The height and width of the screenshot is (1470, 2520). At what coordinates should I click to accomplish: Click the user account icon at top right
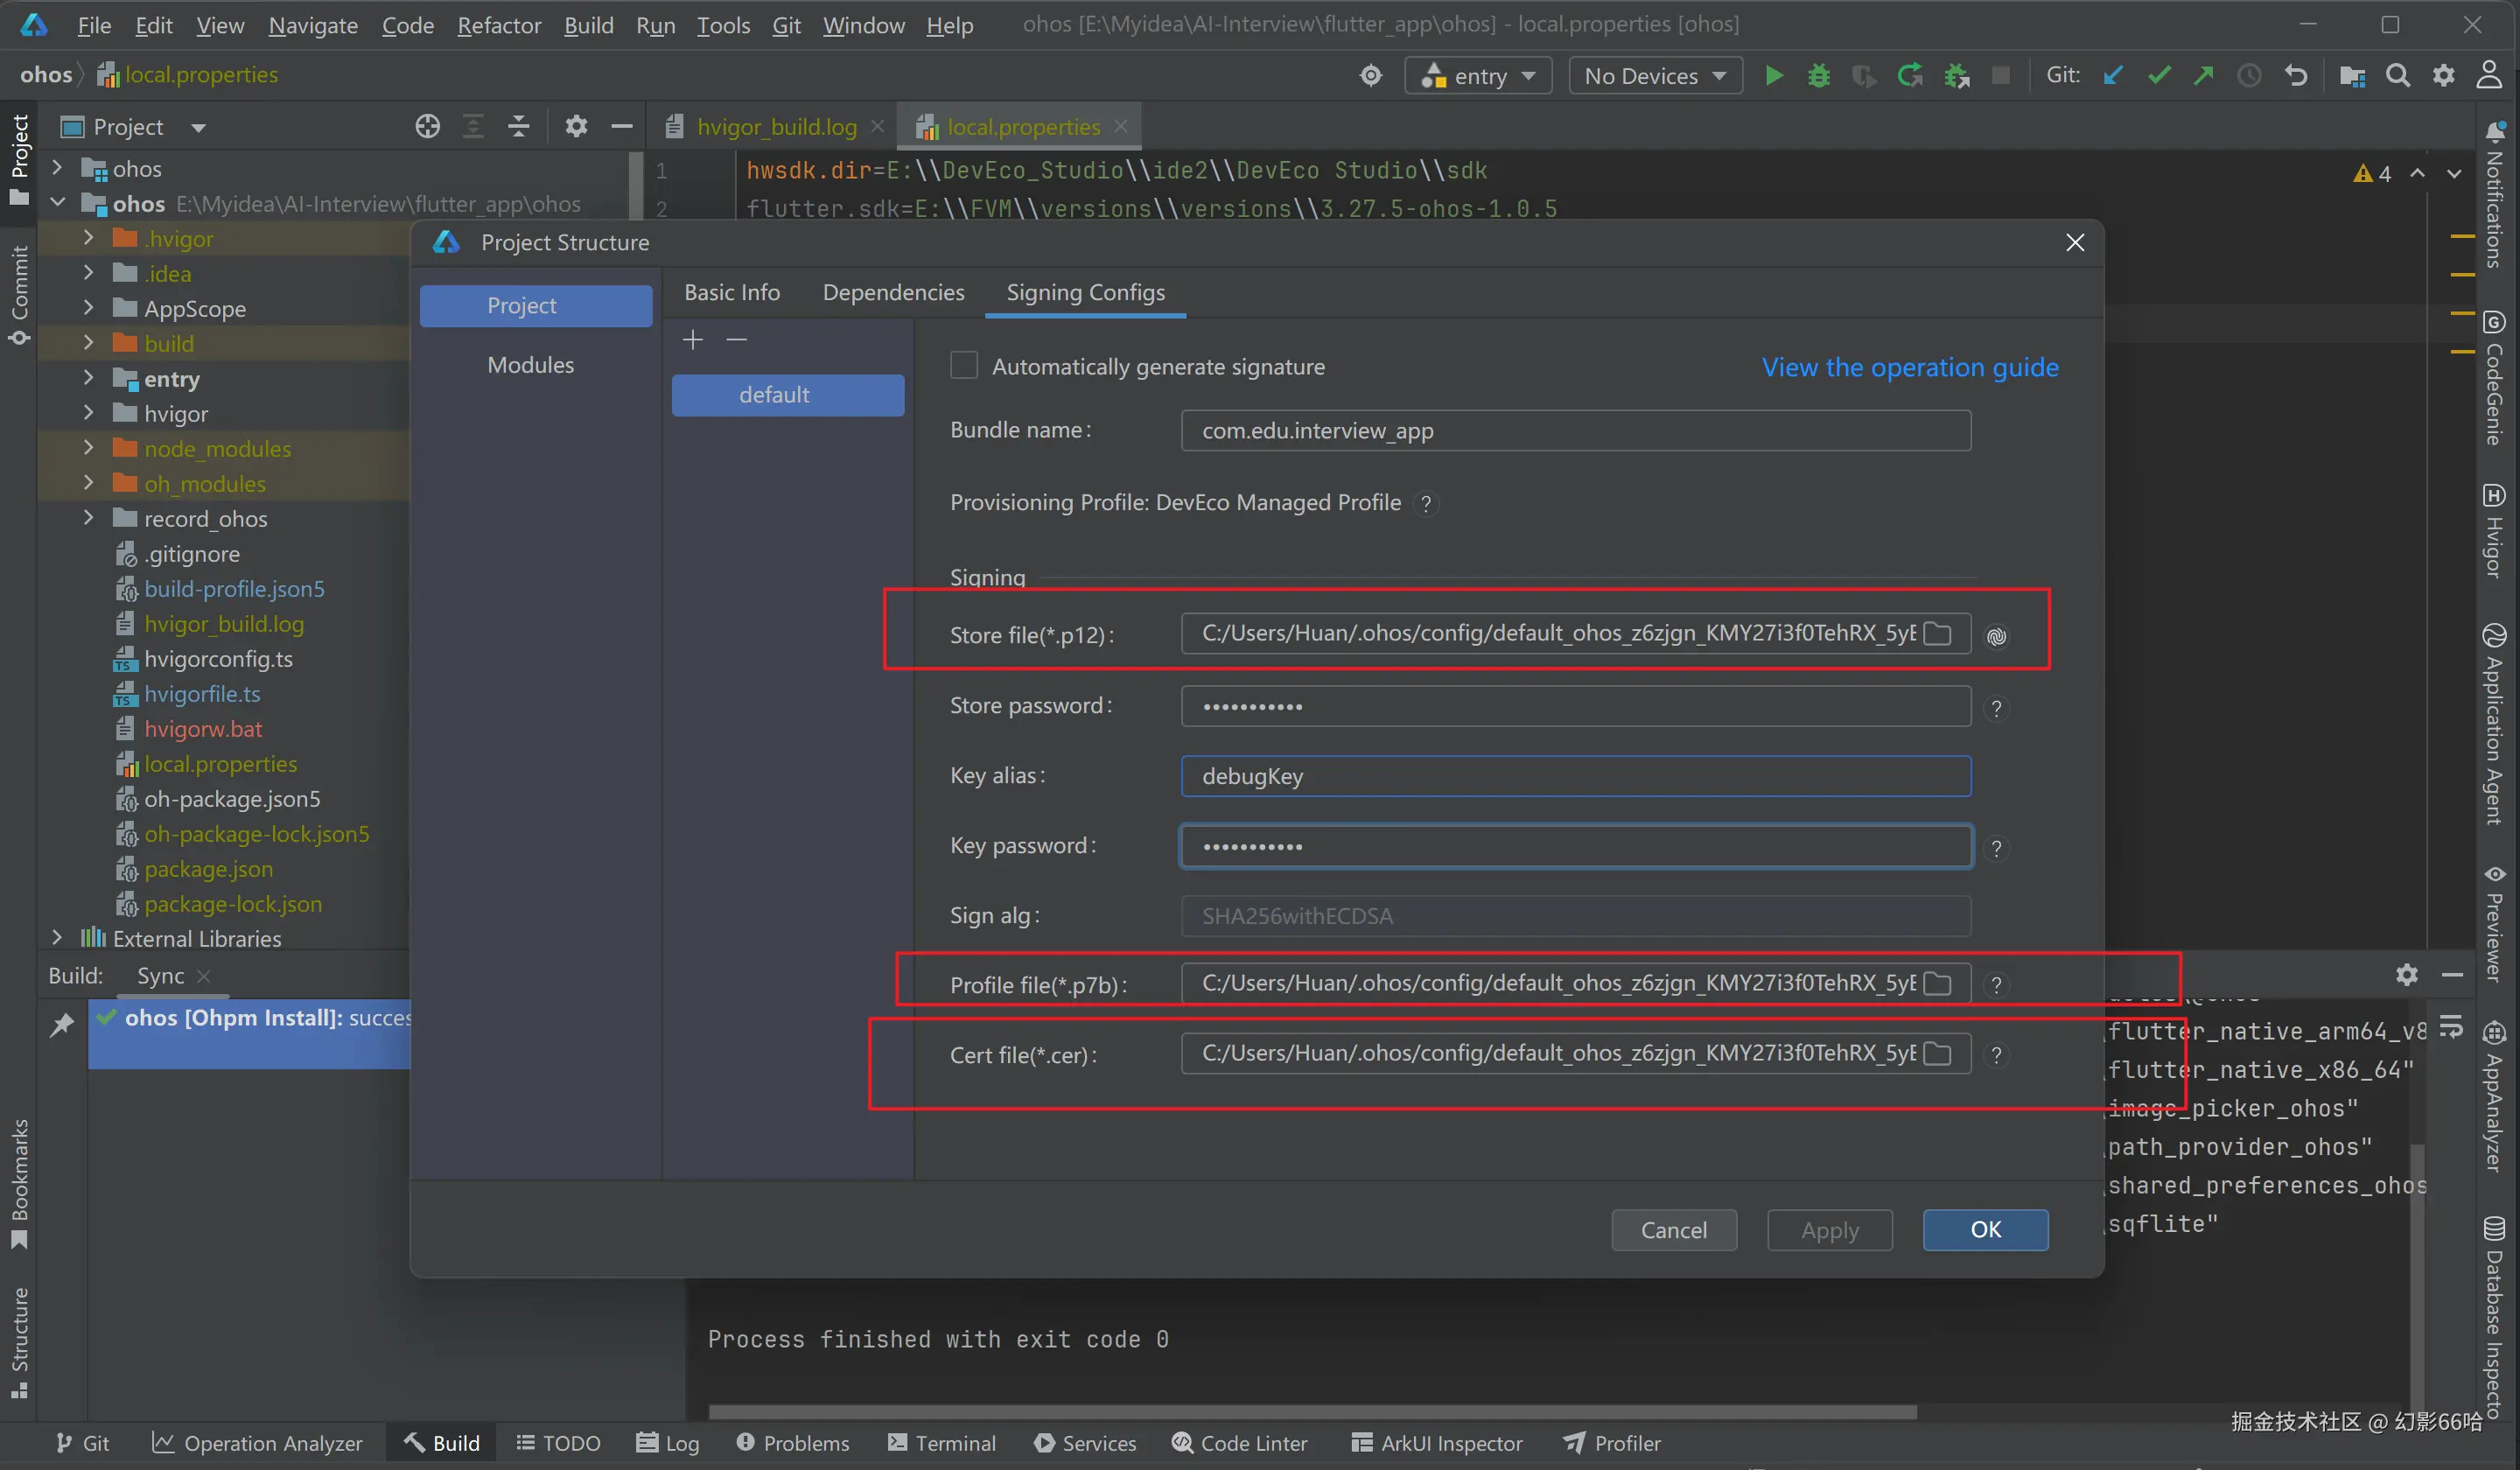click(x=2490, y=76)
